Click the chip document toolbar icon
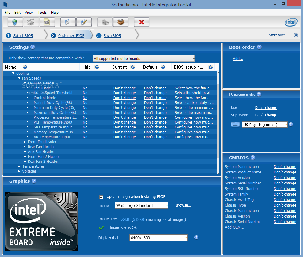The image size is (303, 257). point(47,22)
